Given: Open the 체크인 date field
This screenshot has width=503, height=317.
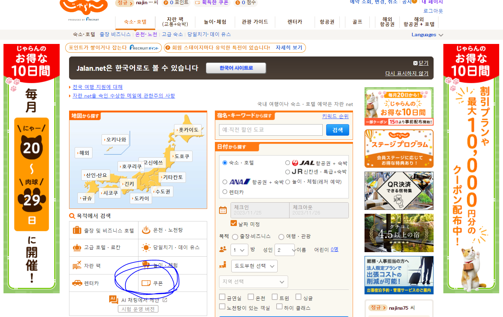Looking at the screenshot, I should point(260,210).
